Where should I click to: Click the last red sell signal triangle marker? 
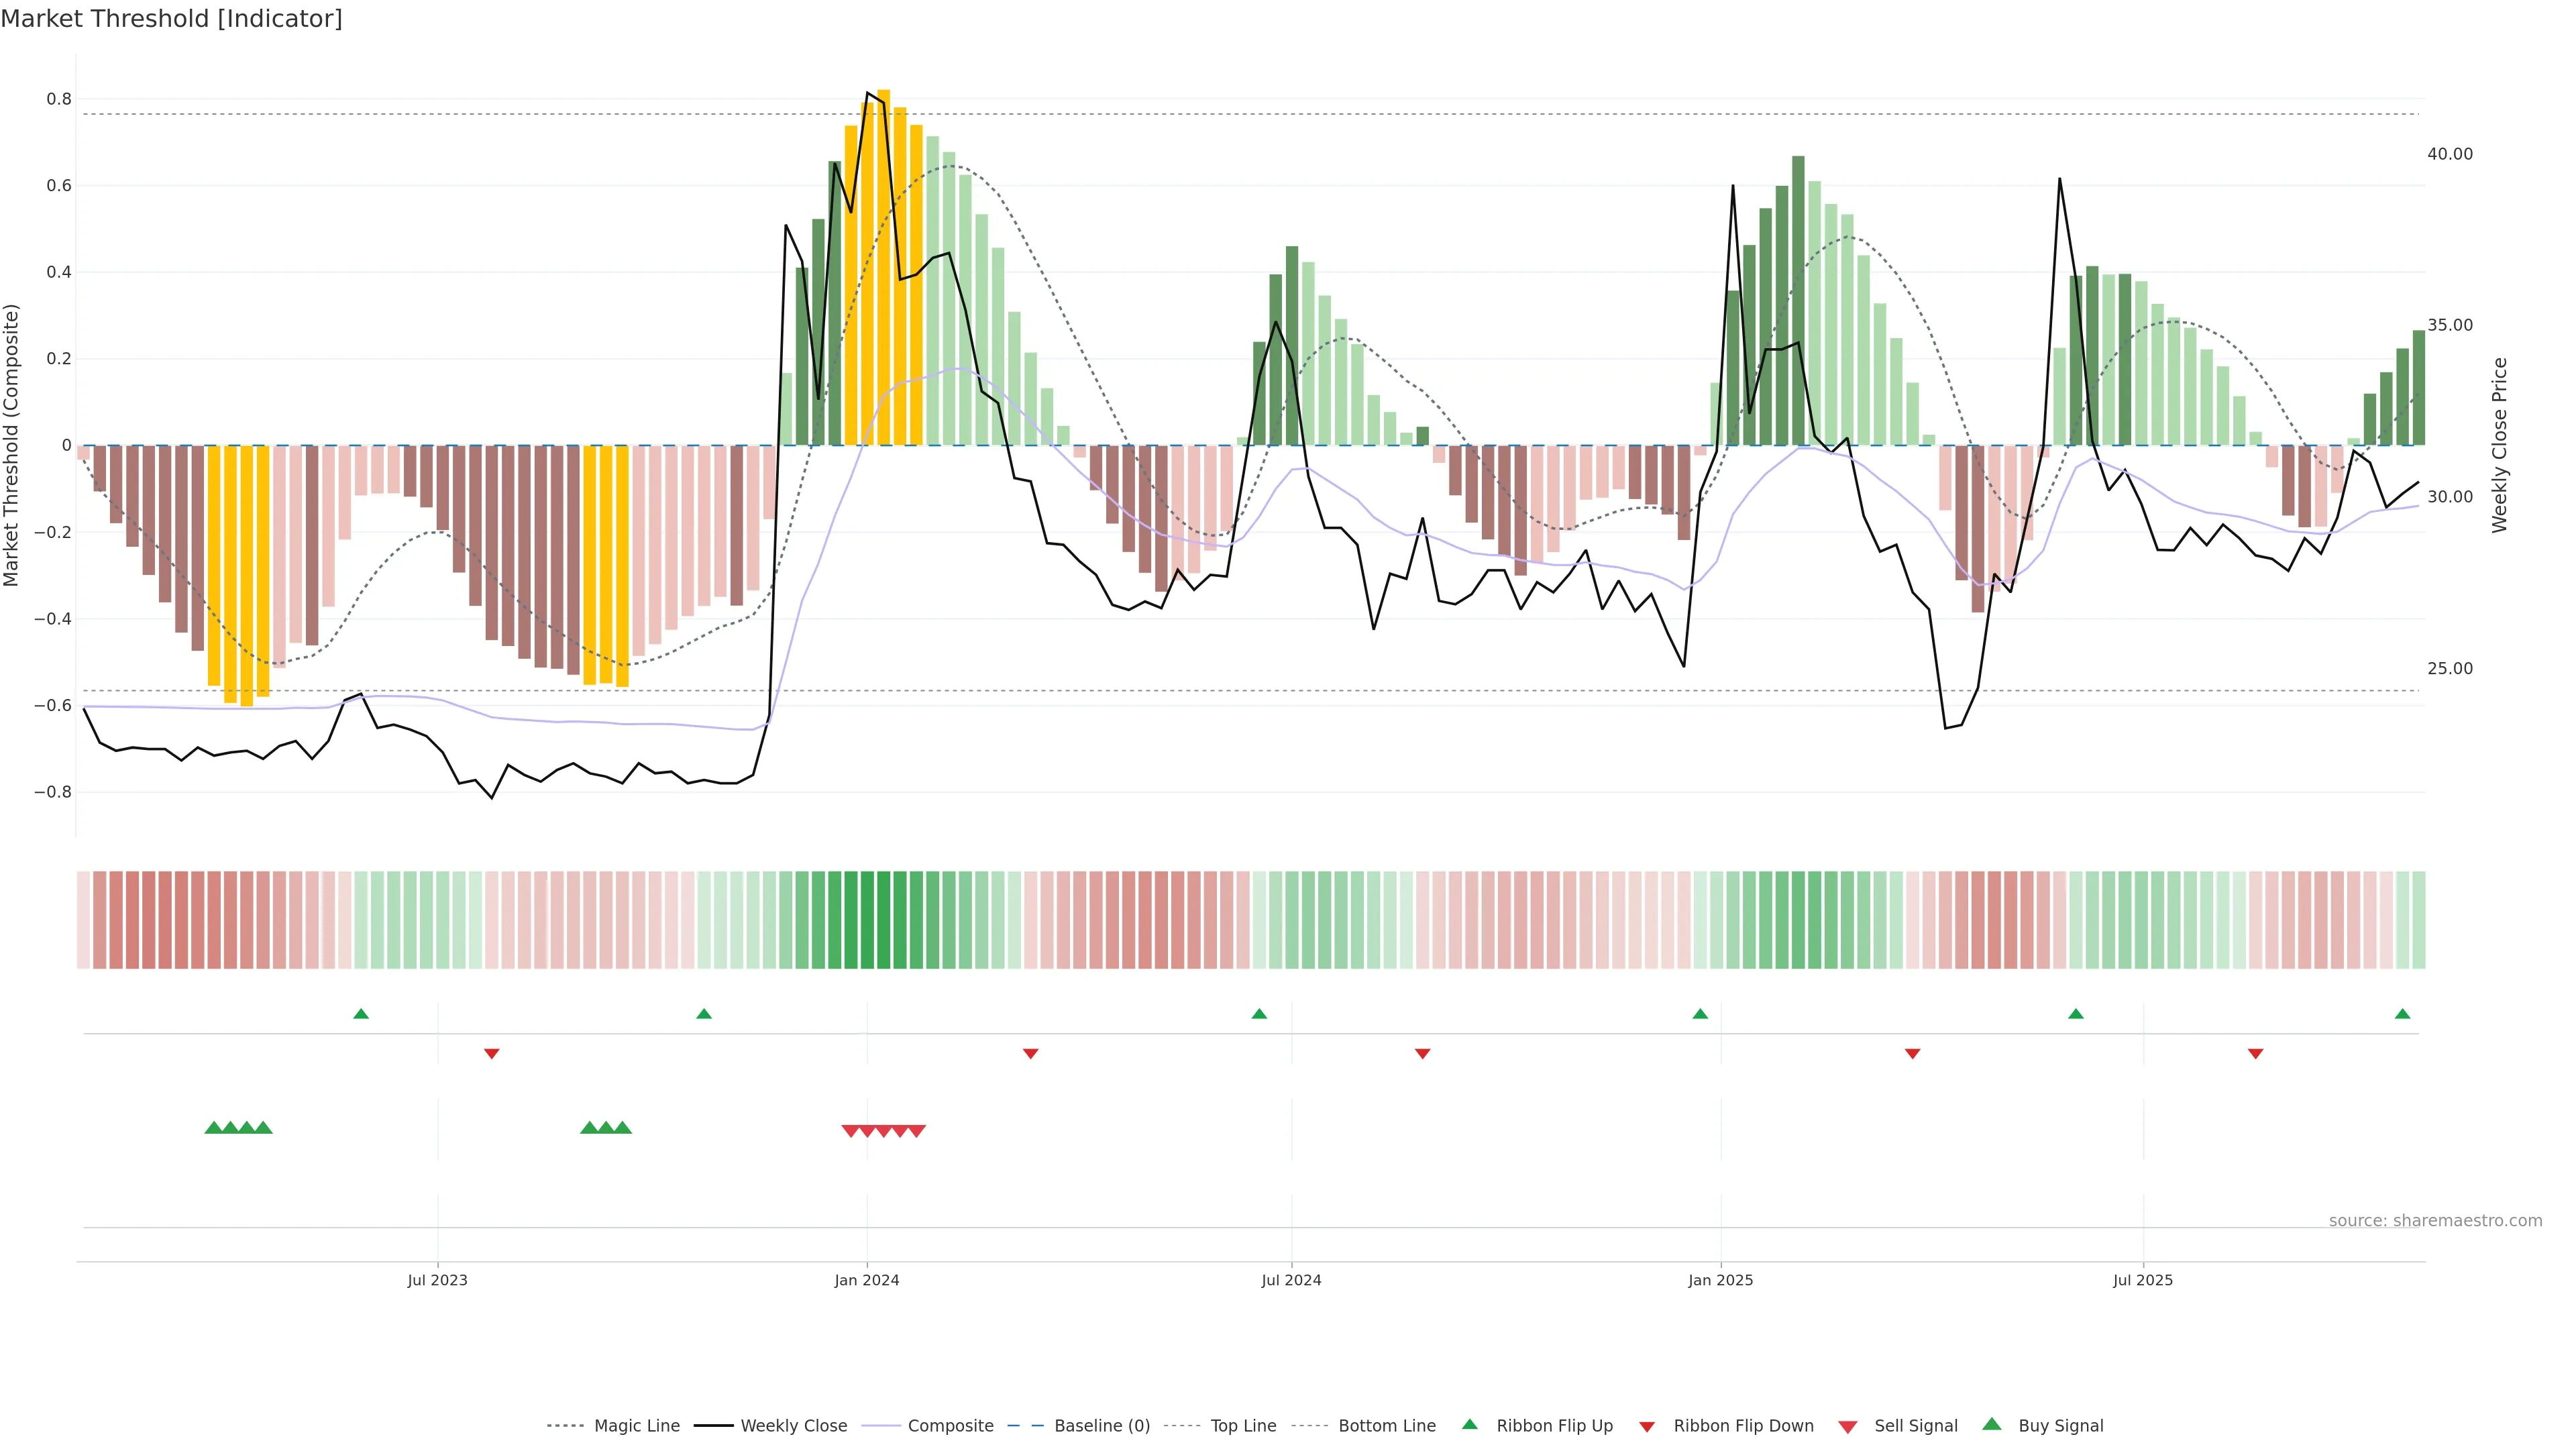[x=917, y=1131]
